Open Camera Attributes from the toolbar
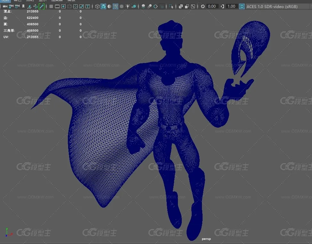This screenshot has height=244, width=312. tap(17, 6)
